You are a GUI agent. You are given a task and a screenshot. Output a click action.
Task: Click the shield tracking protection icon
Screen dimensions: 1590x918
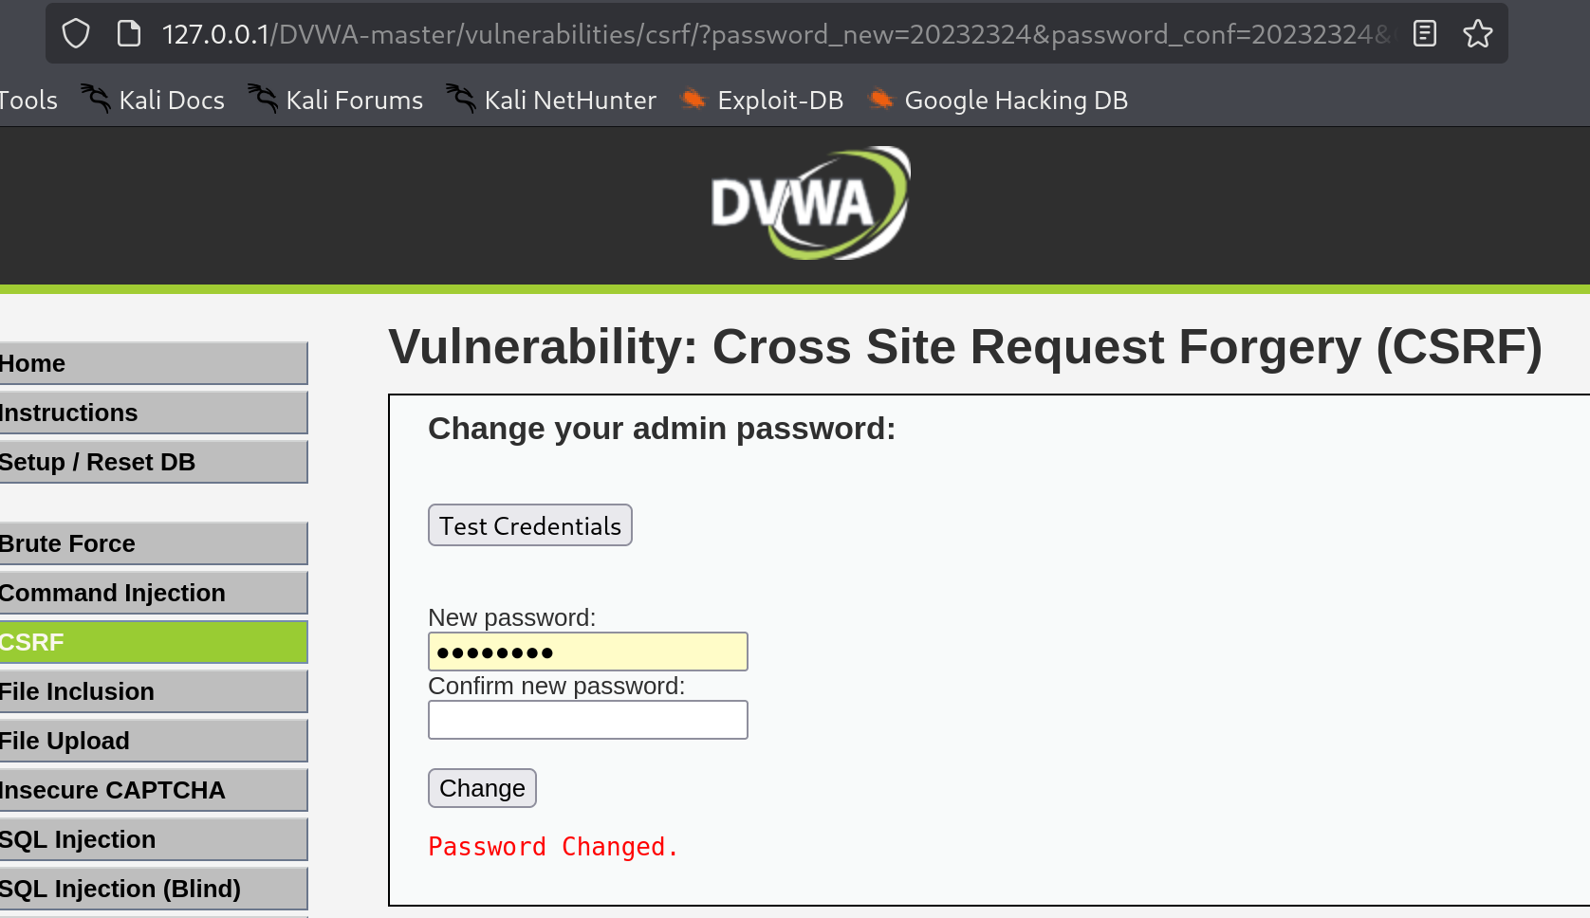click(76, 34)
